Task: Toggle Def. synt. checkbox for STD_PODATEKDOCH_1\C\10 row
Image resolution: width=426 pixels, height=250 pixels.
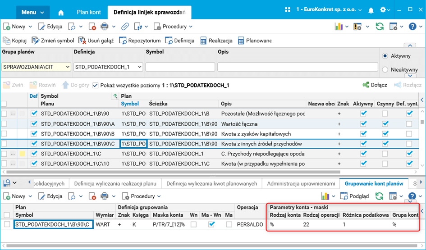Action: tap(409, 164)
